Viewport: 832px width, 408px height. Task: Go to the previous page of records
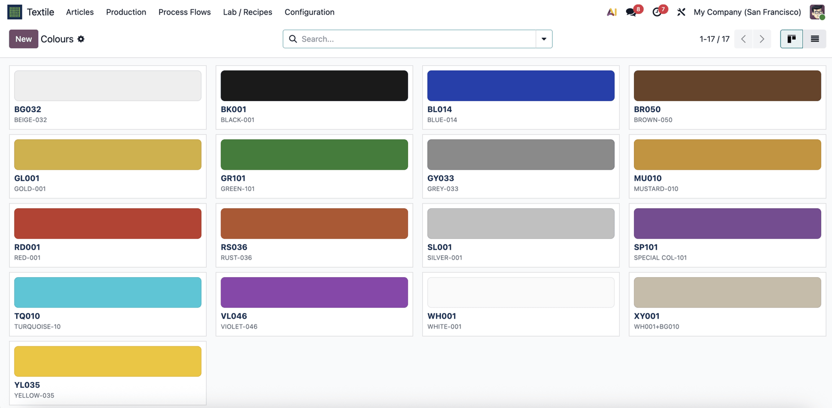[x=744, y=39]
